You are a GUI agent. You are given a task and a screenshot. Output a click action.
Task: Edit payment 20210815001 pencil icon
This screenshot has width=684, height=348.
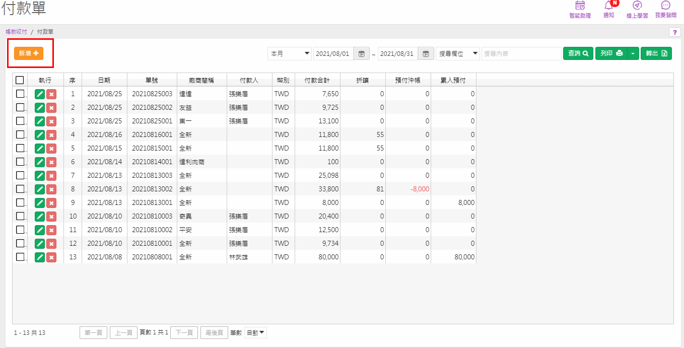(x=40, y=149)
